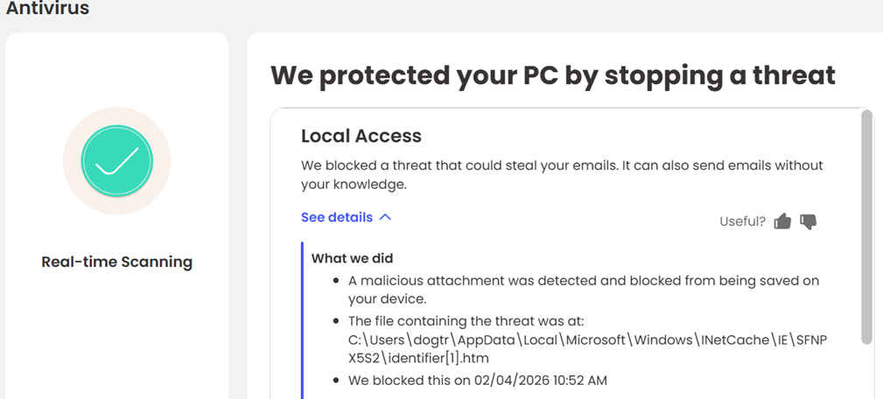
Task: Click the Local Access threat title
Action: click(x=361, y=136)
